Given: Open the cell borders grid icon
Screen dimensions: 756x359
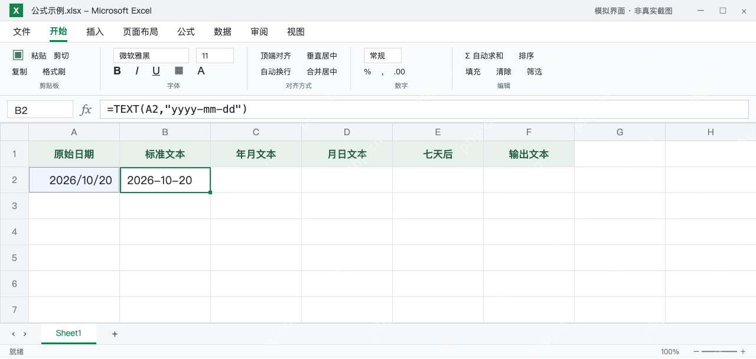Looking at the screenshot, I should [x=179, y=71].
